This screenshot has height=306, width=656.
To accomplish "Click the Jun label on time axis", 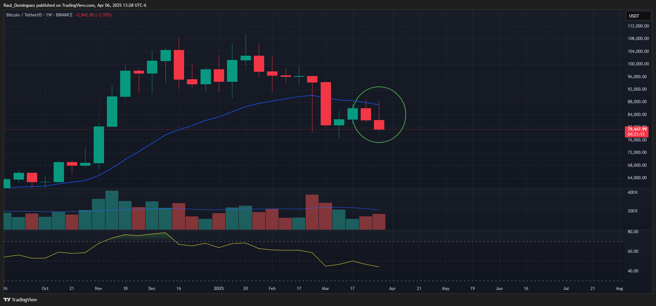I will (499, 289).
